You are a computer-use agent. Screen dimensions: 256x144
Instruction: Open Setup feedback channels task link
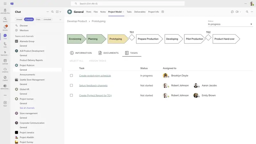coord(93,85)
